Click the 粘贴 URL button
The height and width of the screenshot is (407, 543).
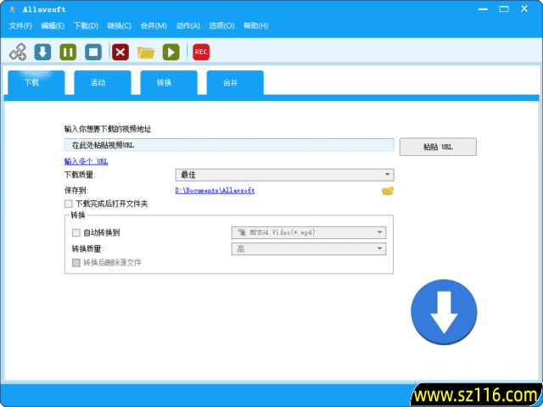tap(438, 147)
